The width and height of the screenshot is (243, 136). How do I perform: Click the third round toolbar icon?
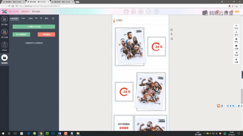click(x=141, y=11)
